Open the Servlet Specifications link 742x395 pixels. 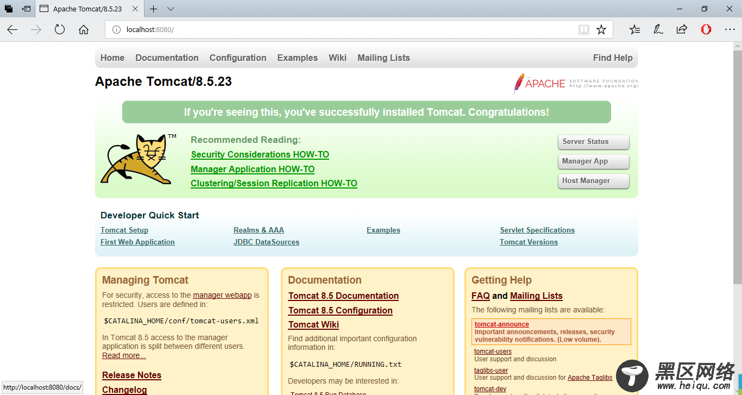pyautogui.click(x=537, y=230)
